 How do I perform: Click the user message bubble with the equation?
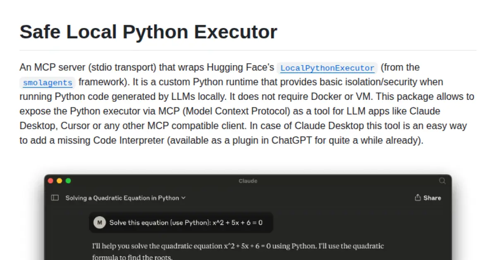pyautogui.click(x=181, y=222)
